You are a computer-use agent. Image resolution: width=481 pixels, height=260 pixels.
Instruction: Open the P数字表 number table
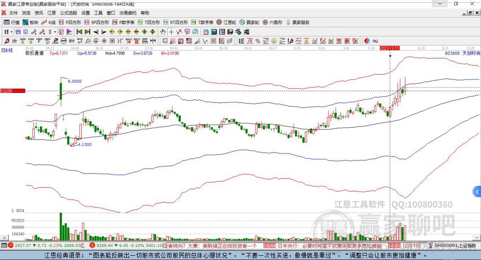(124, 23)
